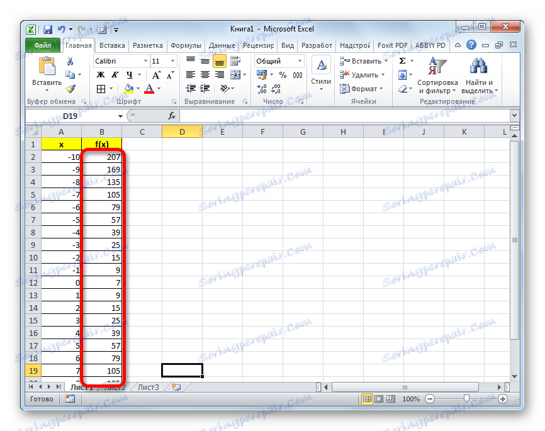Increase indent of cell
Viewport: 545px width, 431px height.
click(x=205, y=89)
